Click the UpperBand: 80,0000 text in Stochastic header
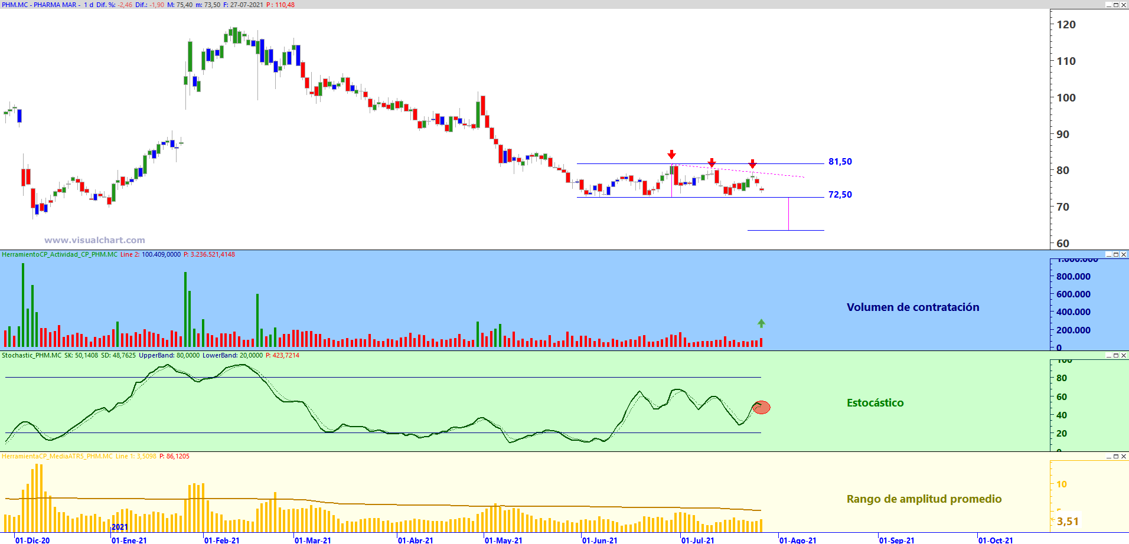Screen dimensions: 1129x544 (x=169, y=356)
